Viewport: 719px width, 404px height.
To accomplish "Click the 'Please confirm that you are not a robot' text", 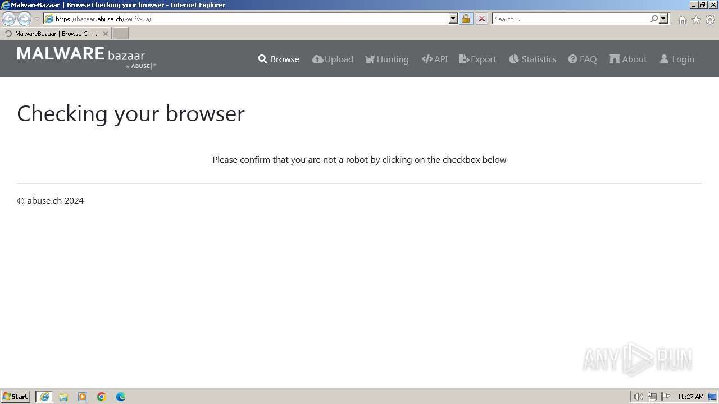I will [359, 159].
